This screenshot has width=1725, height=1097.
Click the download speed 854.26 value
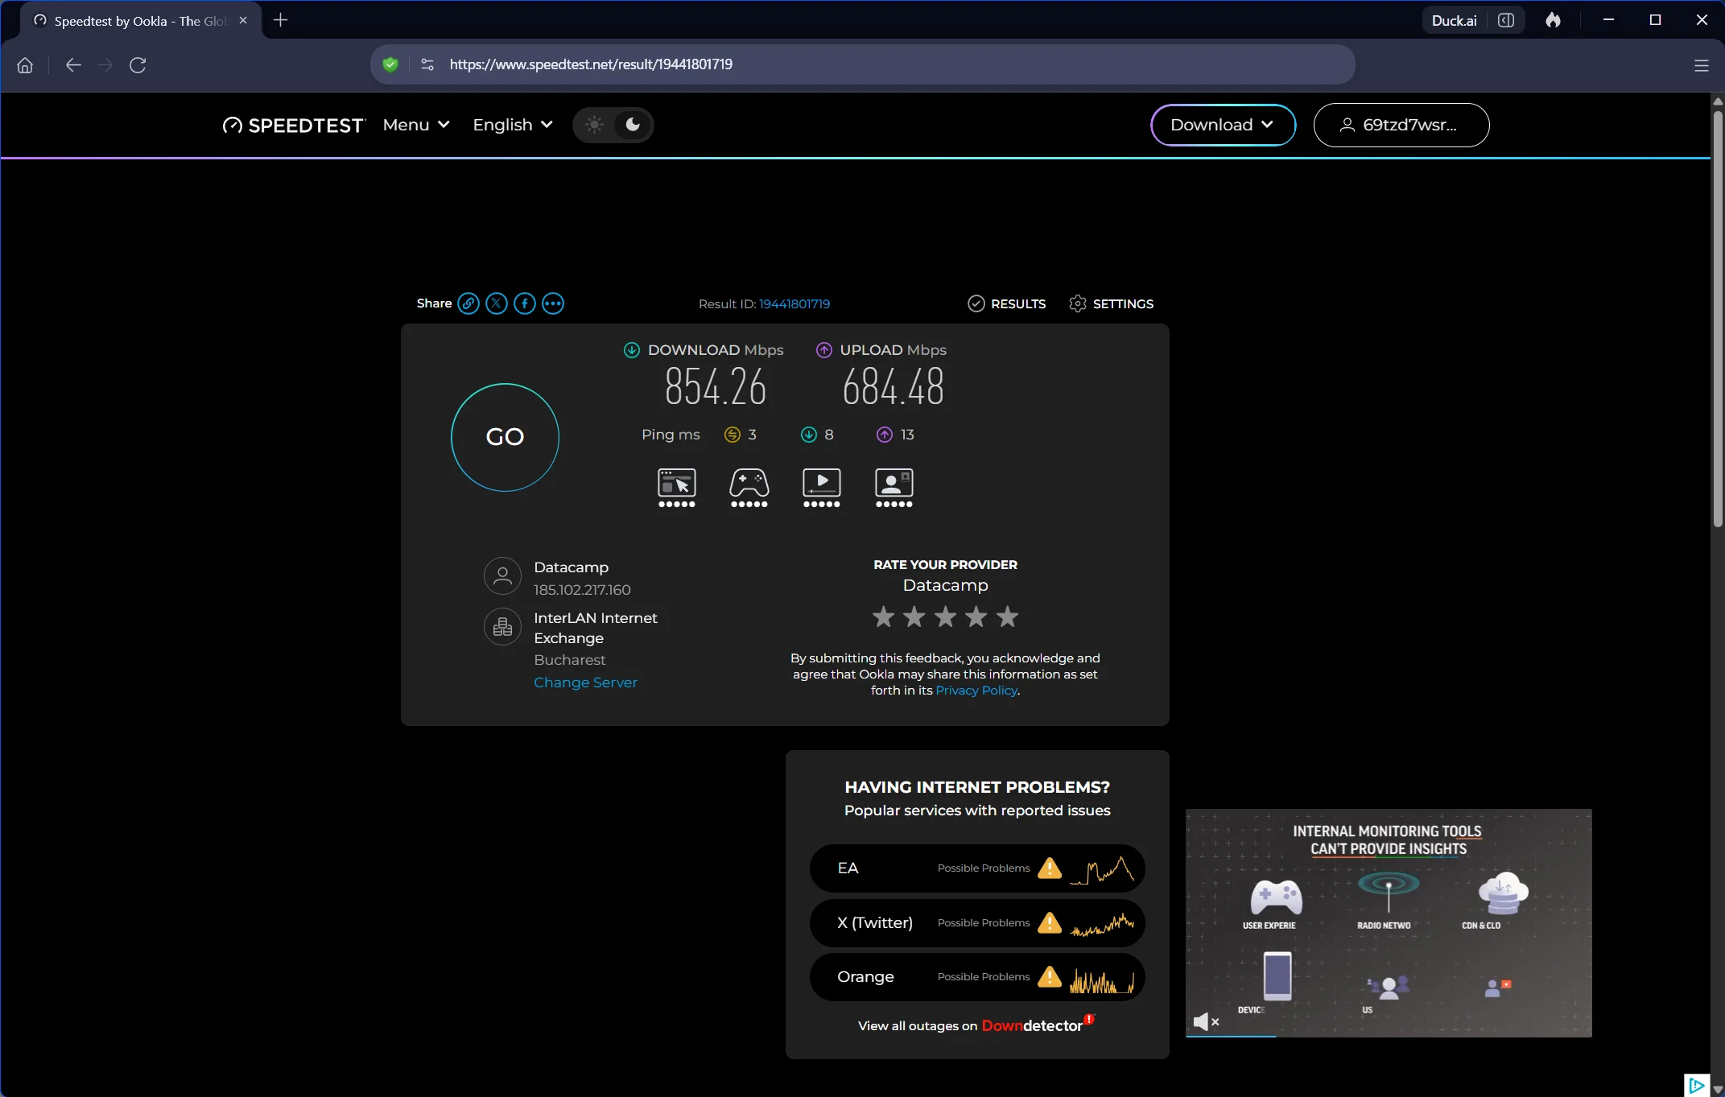[716, 386]
